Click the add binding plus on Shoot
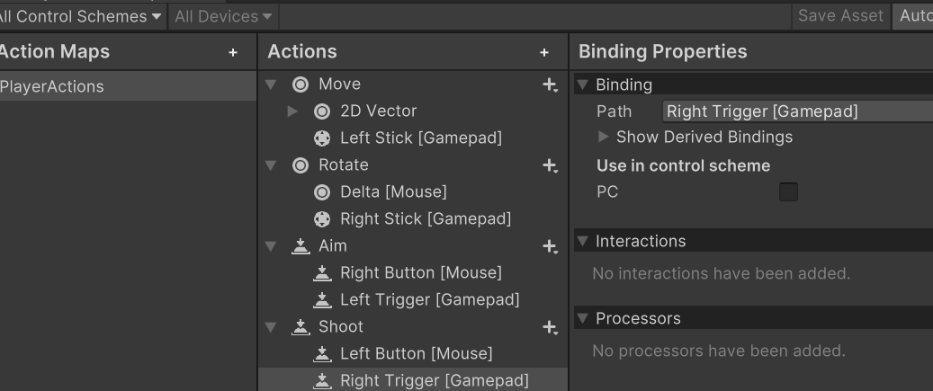 click(x=550, y=327)
